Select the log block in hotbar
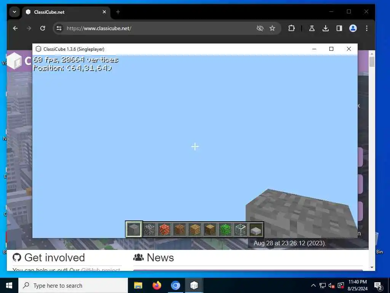Screen dimensions: 390x293 [x=210, y=229]
